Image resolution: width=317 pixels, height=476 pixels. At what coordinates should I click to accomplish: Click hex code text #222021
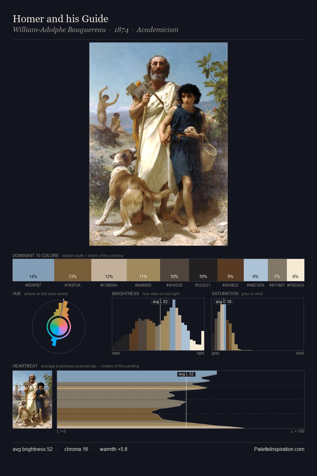click(203, 285)
